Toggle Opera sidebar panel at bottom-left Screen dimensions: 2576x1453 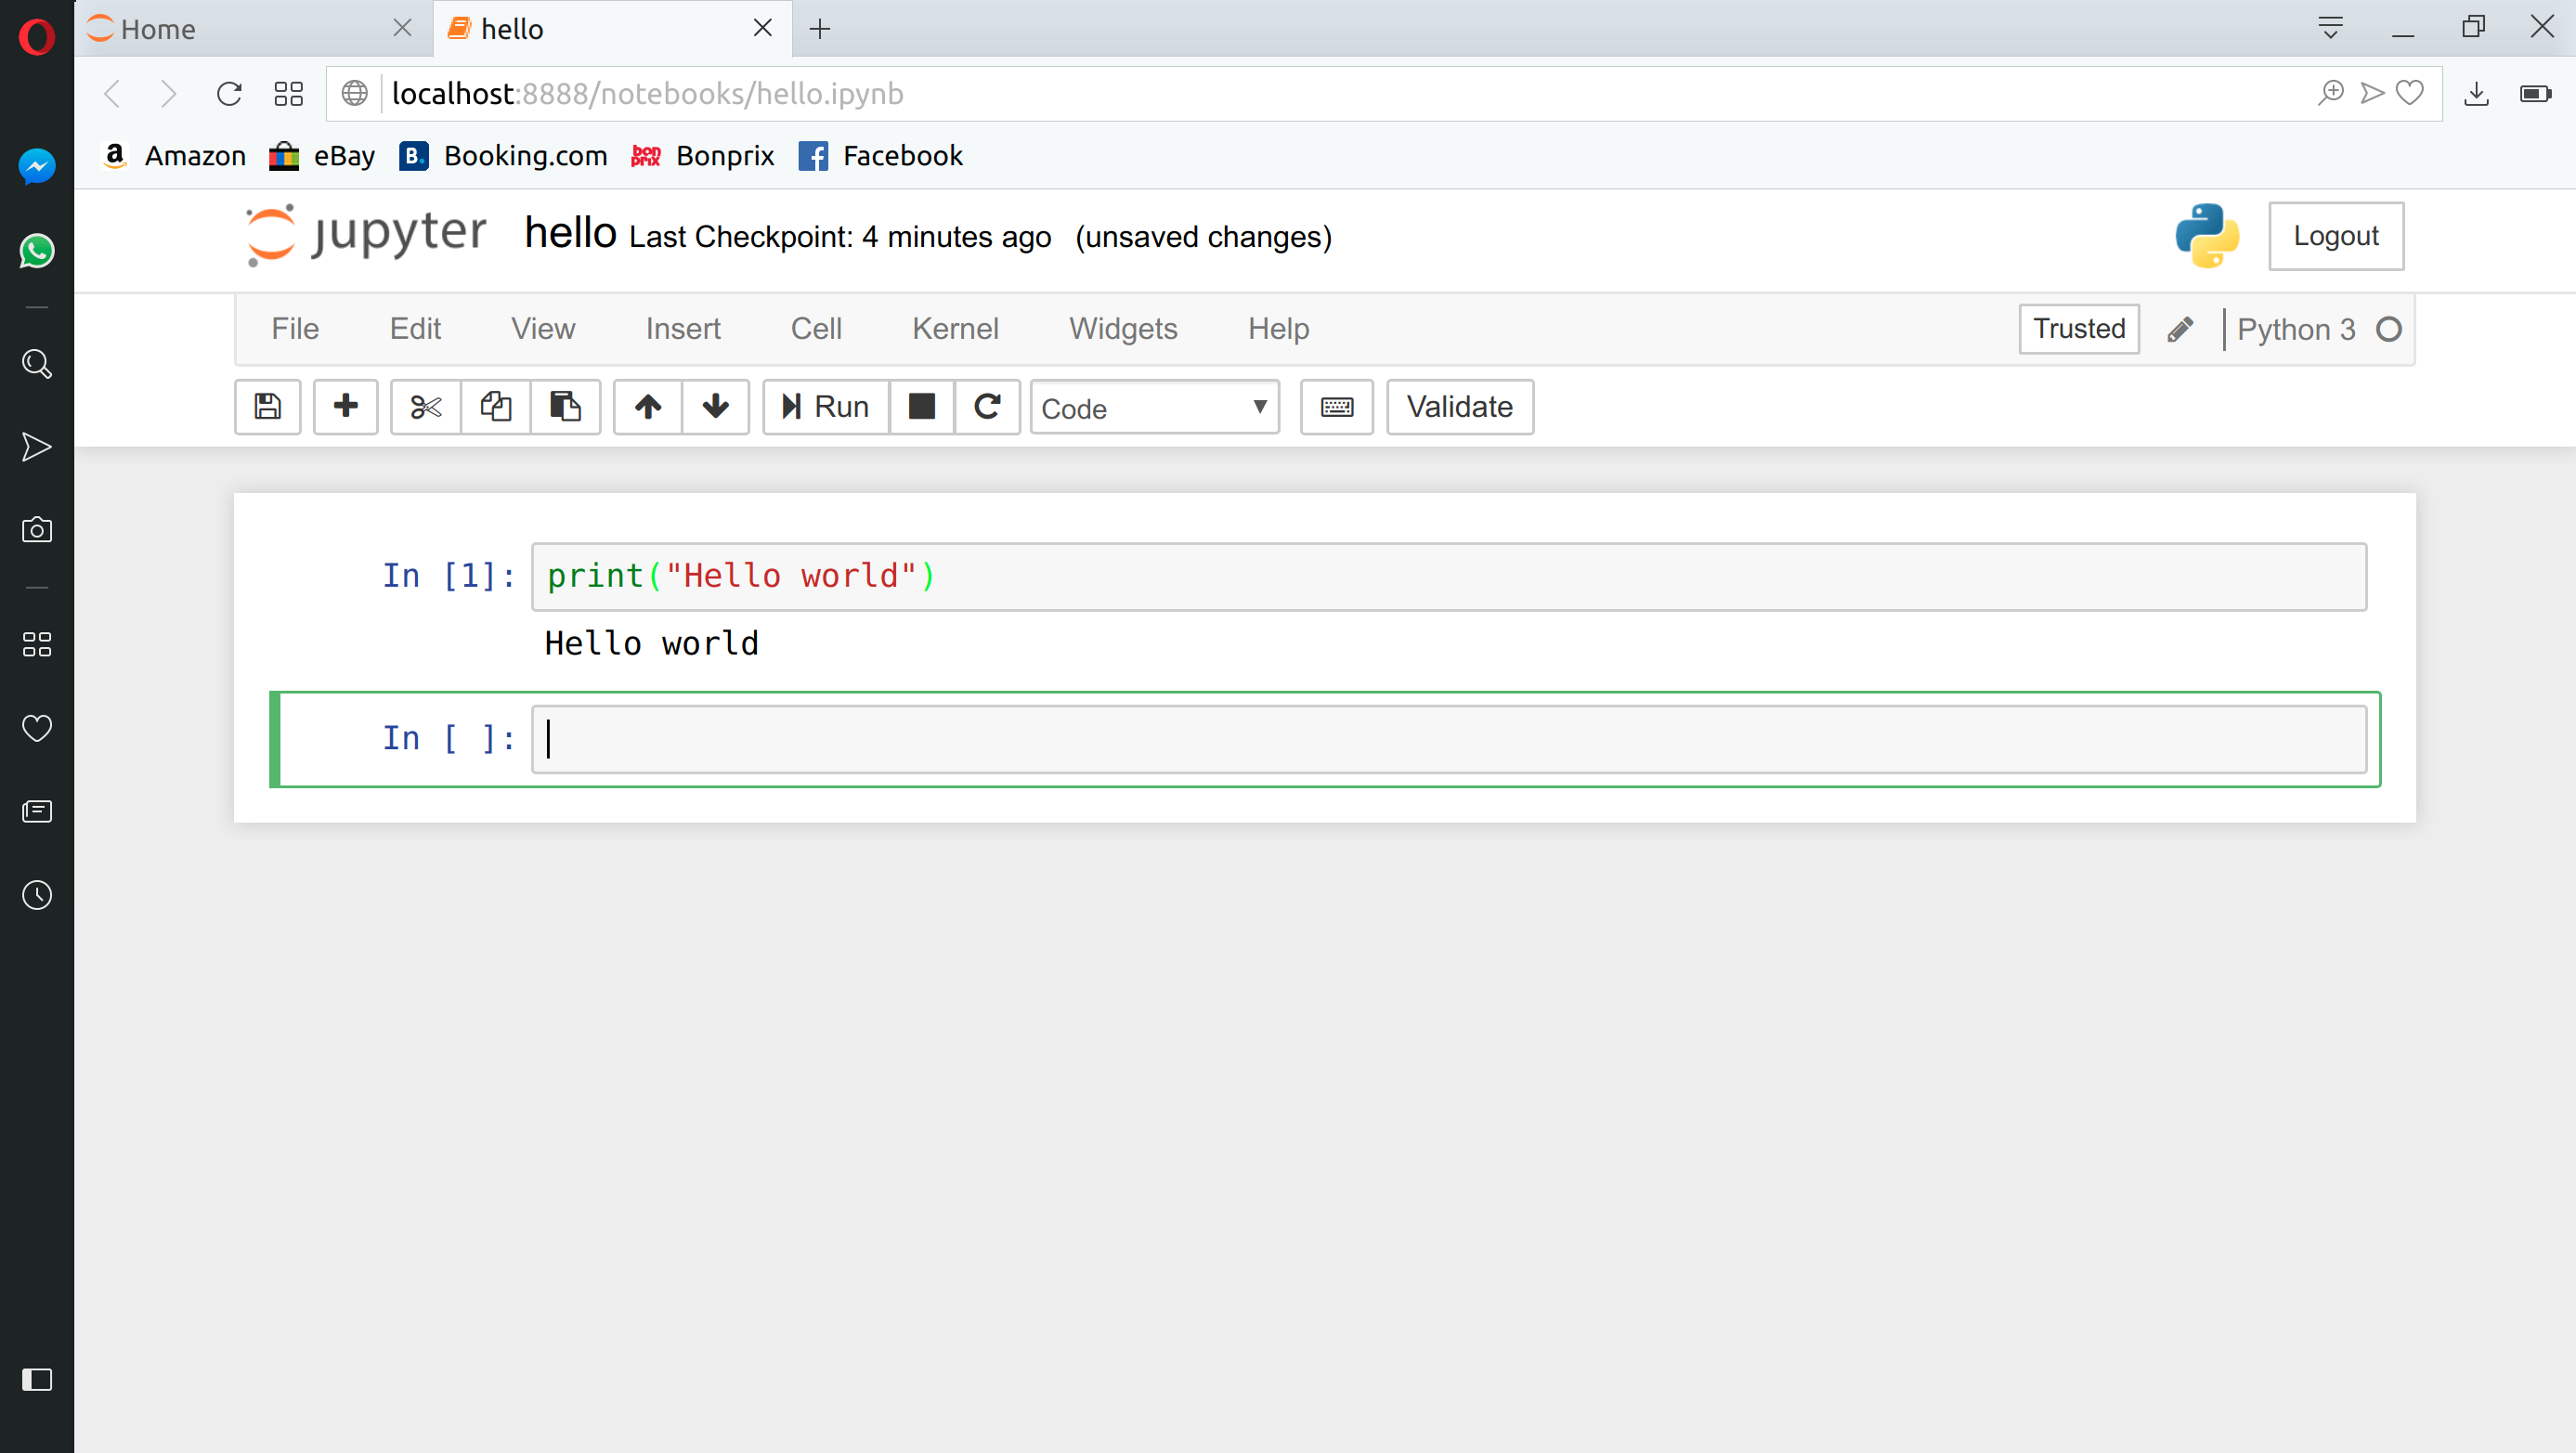37,1380
